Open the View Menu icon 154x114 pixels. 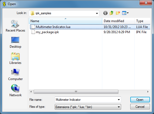coord(125,13)
